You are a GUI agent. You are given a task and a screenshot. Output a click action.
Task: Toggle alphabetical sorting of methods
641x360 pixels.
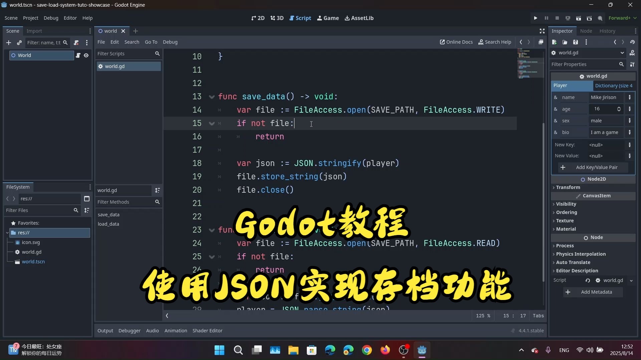click(x=158, y=190)
